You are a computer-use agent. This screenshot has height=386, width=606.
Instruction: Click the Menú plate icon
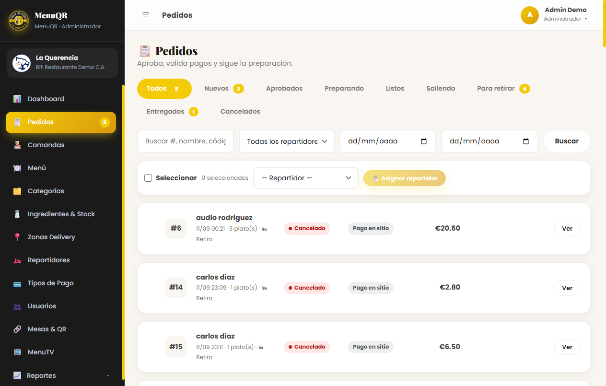(x=17, y=168)
